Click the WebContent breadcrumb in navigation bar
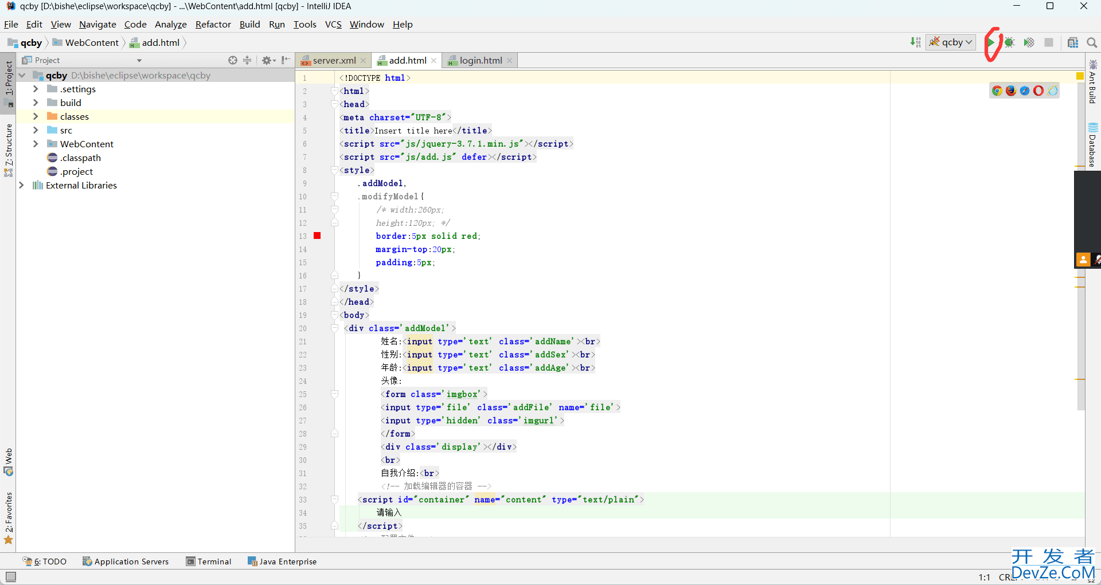The image size is (1101, 585). click(85, 42)
